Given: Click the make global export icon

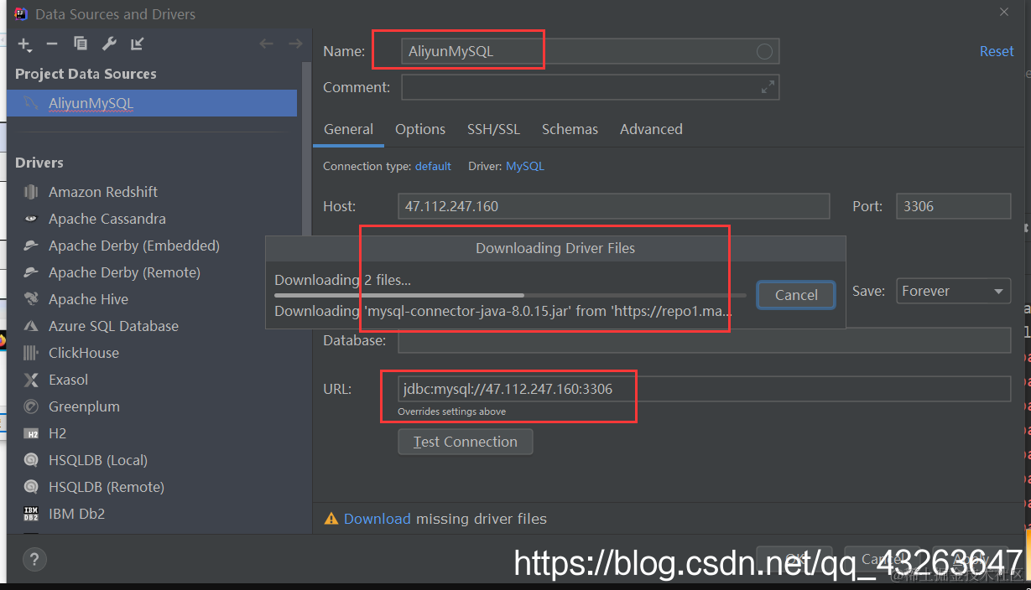Looking at the screenshot, I should click(138, 44).
